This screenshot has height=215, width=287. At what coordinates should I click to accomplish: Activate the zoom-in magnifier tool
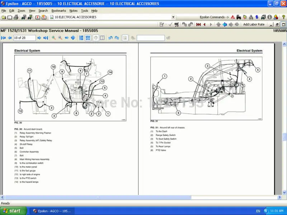(x=53, y=38)
